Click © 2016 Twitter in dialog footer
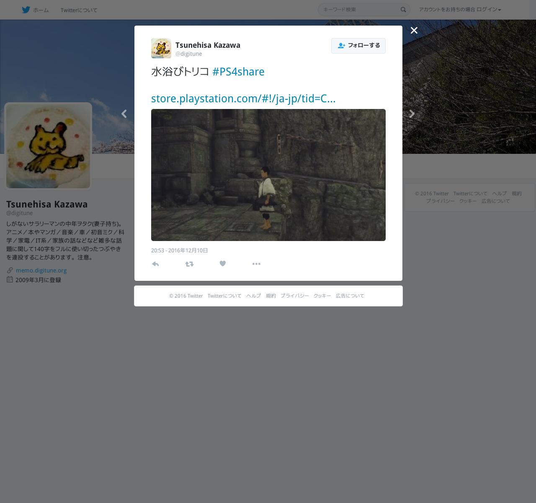 (x=186, y=296)
